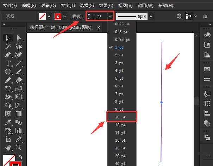Image resolution: width=213 pixels, height=166 pixels.
Task: Select the Slice tool
Action: [x=19, y=139]
